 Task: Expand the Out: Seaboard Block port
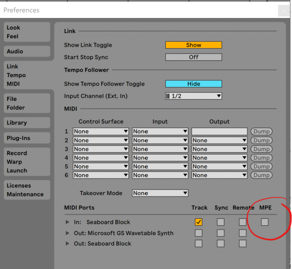tap(68, 244)
